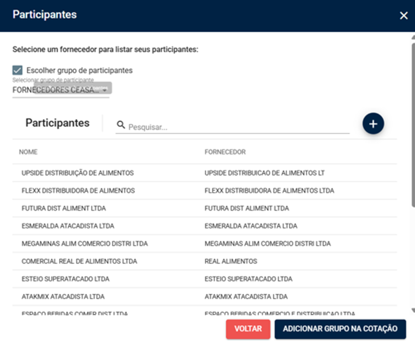The image size is (415, 343).
Task: Select the MEGAMINAS ALIM COMERCIO DISTRI row
Action: [x=204, y=244]
